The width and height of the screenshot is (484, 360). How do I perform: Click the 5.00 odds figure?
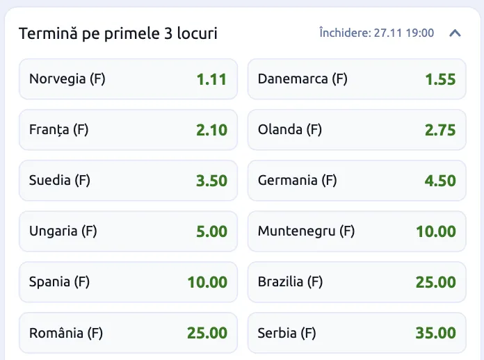(211, 232)
